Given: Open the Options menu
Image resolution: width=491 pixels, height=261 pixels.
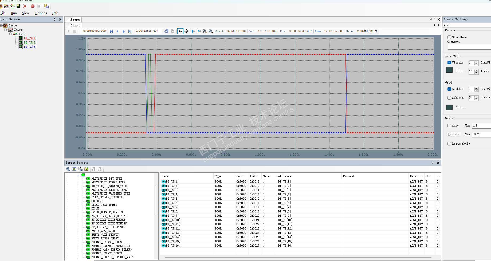Looking at the screenshot, I should click(41, 13).
